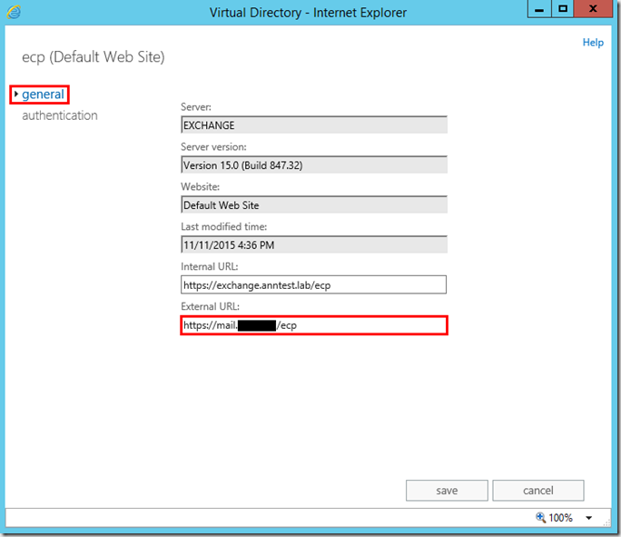Maximize the Virtual Directory window
The width and height of the screenshot is (621, 537).
click(563, 10)
